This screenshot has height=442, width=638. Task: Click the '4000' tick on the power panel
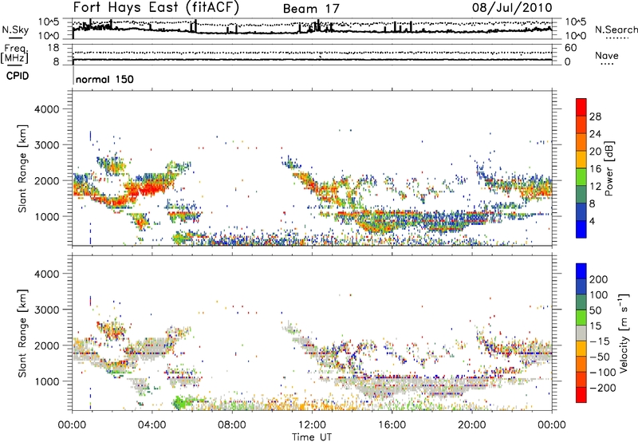tap(46, 109)
